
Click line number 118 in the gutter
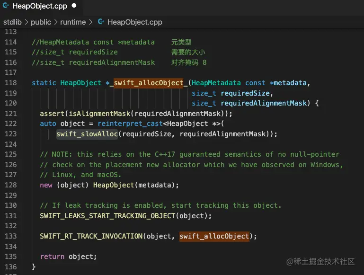[11, 83]
